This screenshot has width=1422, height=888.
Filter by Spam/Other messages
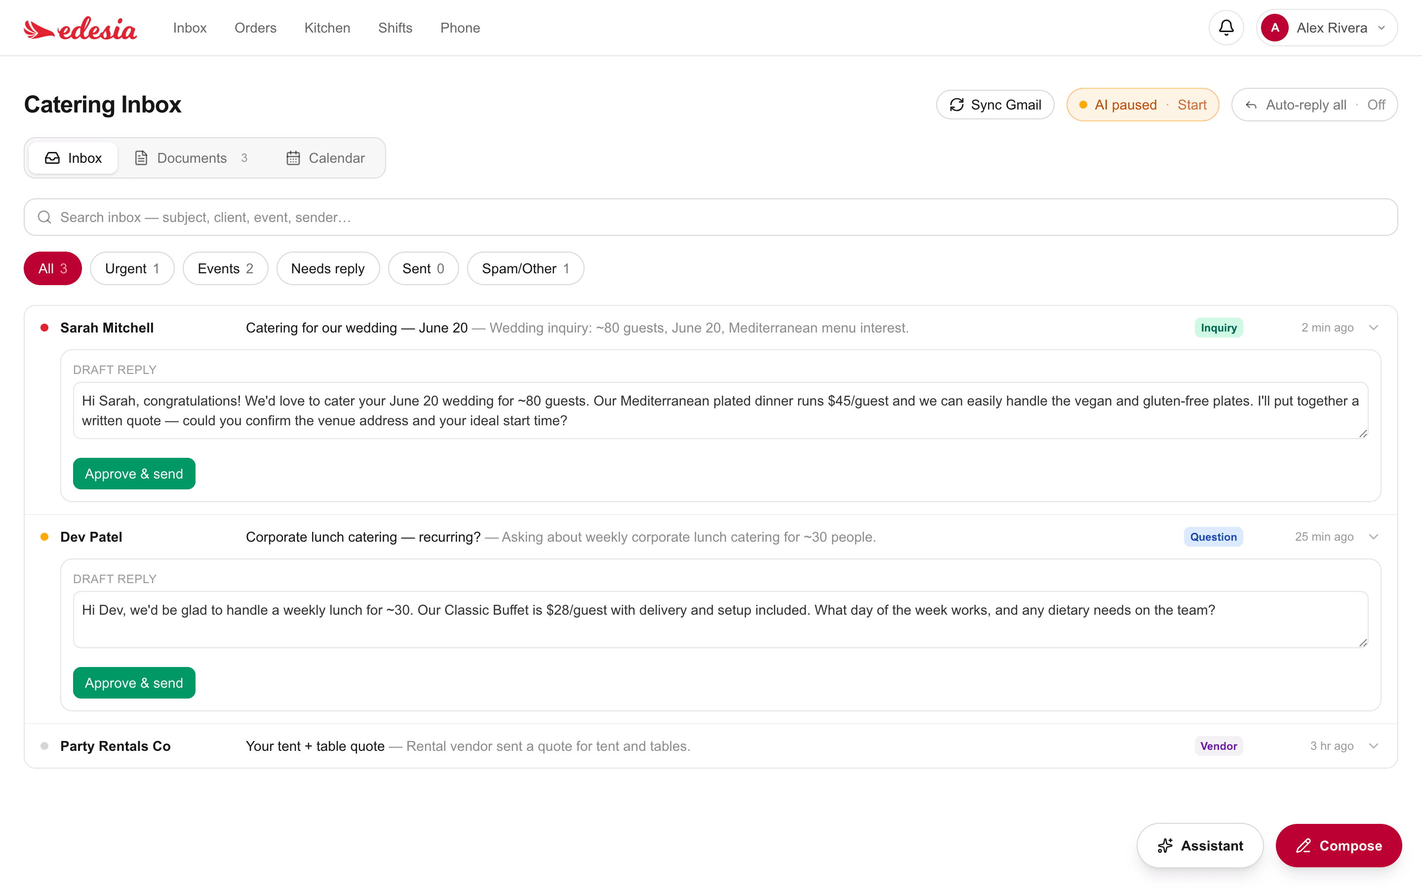click(525, 268)
